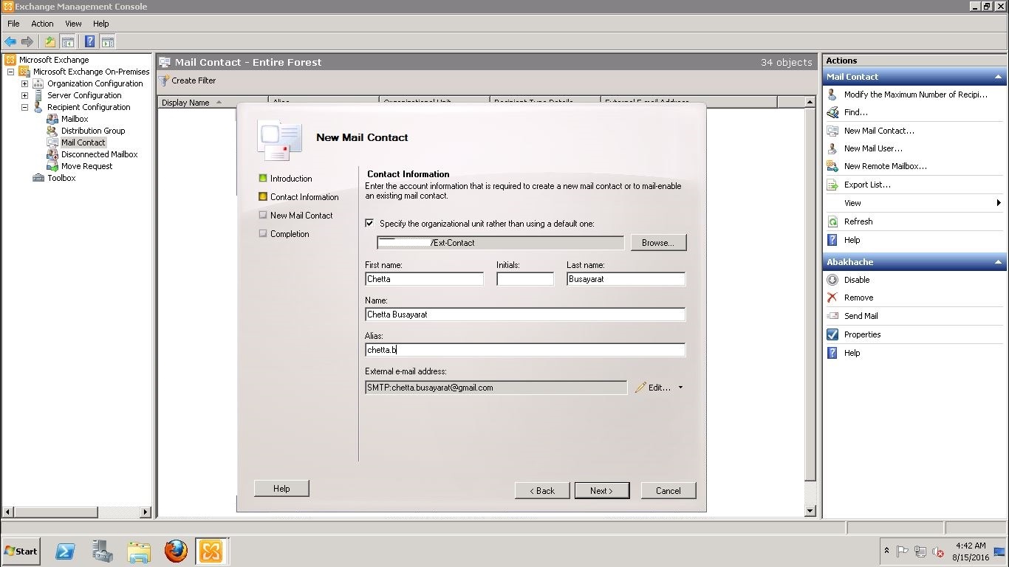The image size is (1009, 567).
Task: Open Windows PowerShell from taskbar
Action: point(65,551)
